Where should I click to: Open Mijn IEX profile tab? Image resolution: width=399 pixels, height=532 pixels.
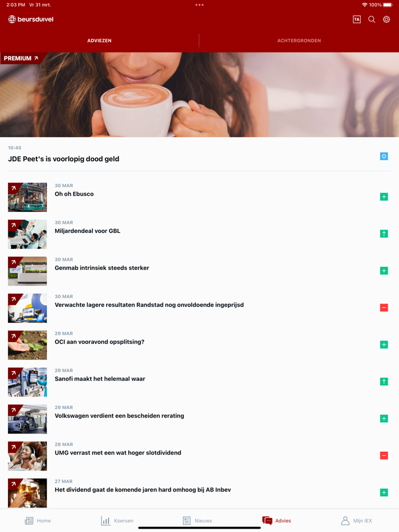click(x=357, y=521)
